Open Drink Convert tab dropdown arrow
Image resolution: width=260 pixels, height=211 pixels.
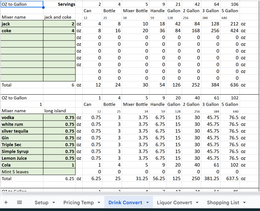147,202
